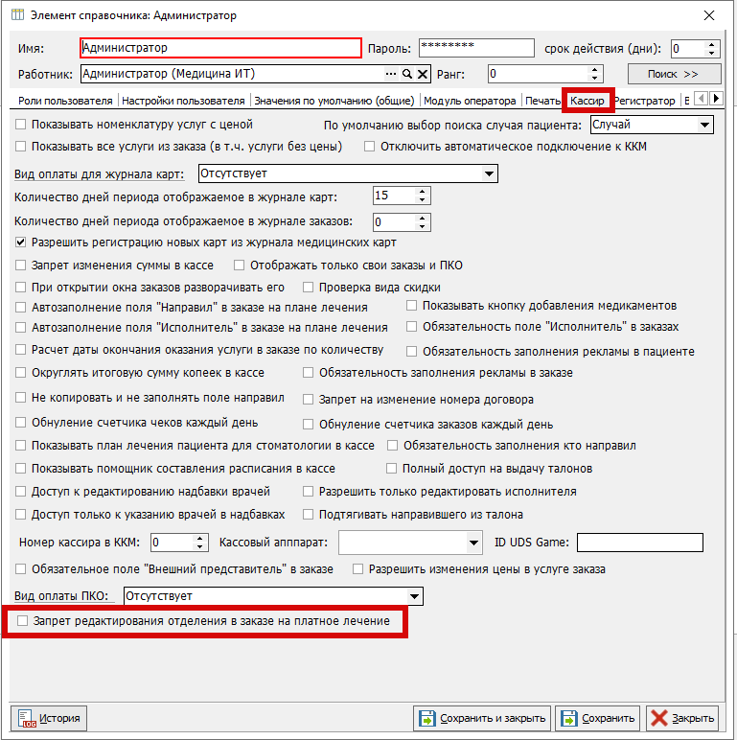Increase Номер кассира в ККМ with up arrow
Viewport: 737px width, 740px height.
(200, 539)
